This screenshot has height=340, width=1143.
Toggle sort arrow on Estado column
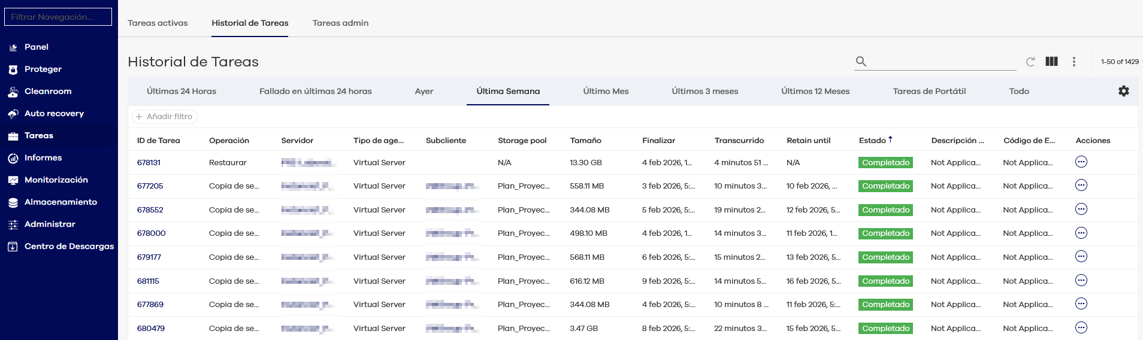890,139
